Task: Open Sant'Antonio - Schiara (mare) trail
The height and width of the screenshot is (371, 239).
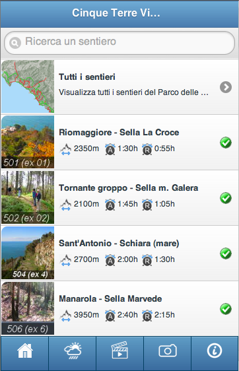Action: coord(119,253)
